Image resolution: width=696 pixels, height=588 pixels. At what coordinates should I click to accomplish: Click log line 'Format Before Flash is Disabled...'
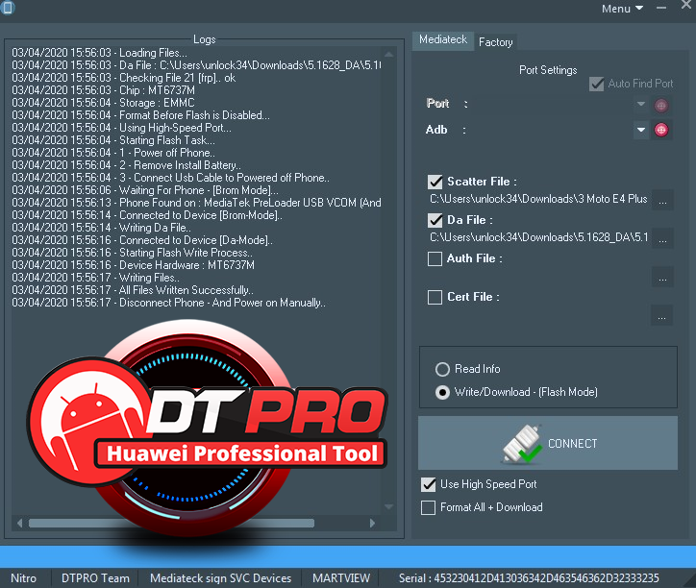(140, 115)
